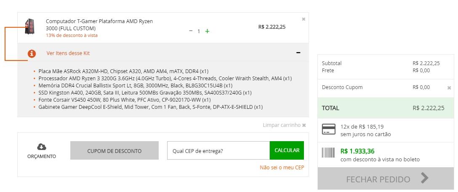The width and height of the screenshot is (458, 192).
Task: Click the arrow chevron on Fechar Pedido
Action: (x=425, y=178)
